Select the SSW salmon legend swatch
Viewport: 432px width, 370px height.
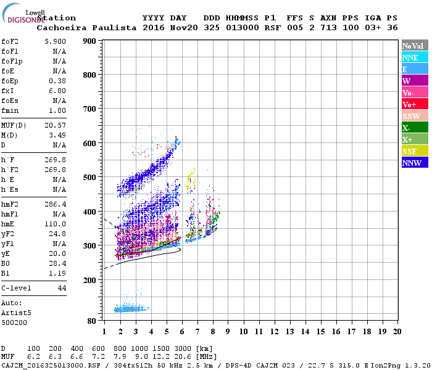click(415, 116)
